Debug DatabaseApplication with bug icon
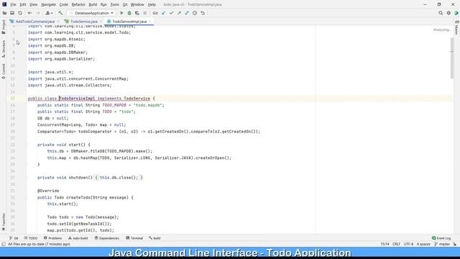460x259 pixels. pyautogui.click(x=129, y=13)
